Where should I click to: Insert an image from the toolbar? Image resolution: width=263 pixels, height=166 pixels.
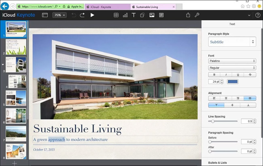[152, 15]
